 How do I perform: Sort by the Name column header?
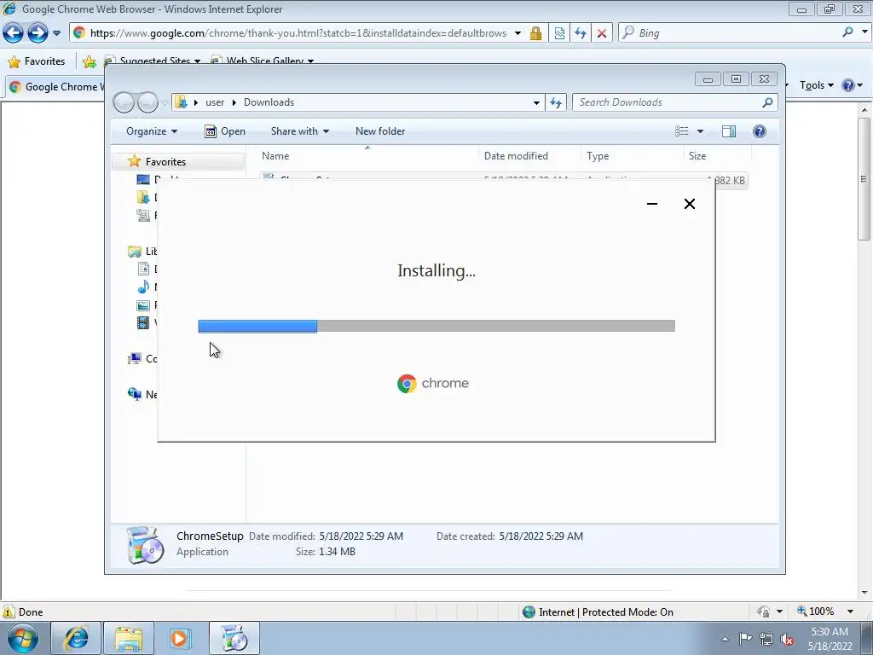click(367, 156)
